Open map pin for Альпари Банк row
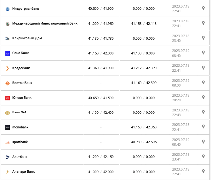The image size is (211, 180). point(203,171)
